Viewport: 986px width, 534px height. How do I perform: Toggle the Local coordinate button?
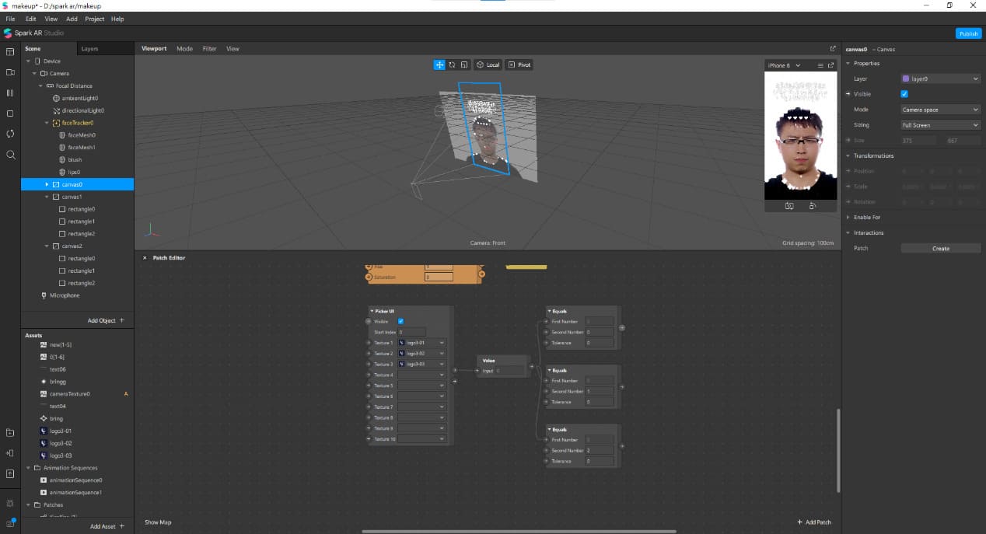(x=488, y=65)
